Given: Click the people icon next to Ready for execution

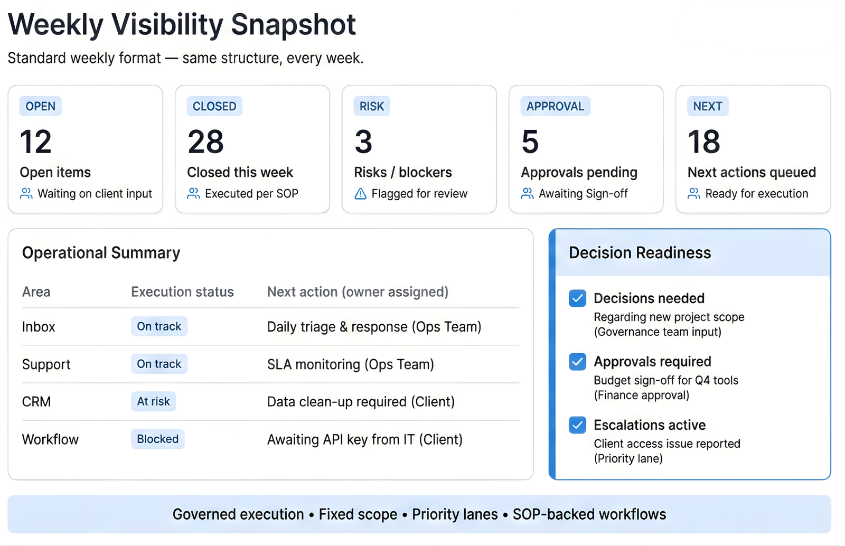Looking at the screenshot, I should click(694, 194).
